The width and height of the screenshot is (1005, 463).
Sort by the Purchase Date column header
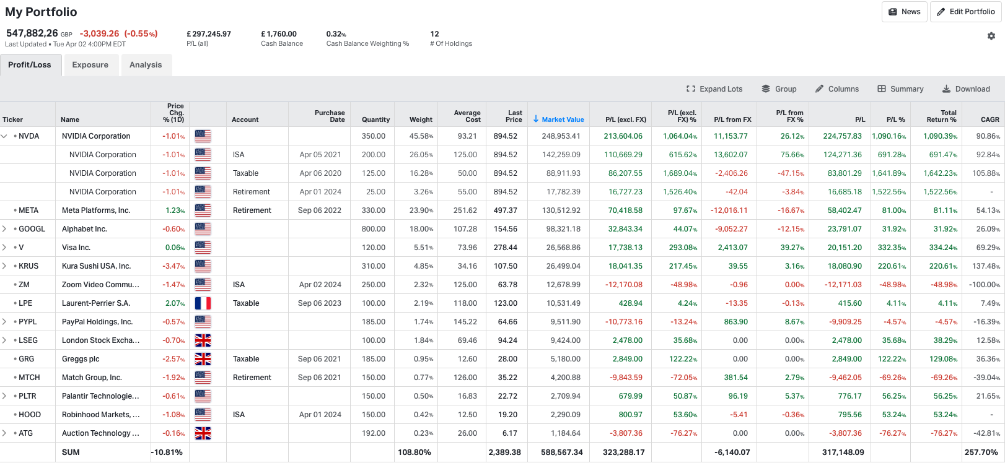coord(330,116)
